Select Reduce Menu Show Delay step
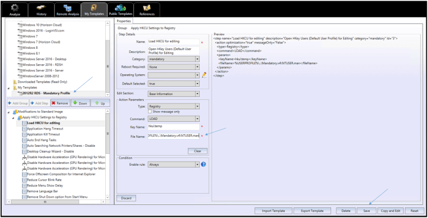 [x=45, y=185]
